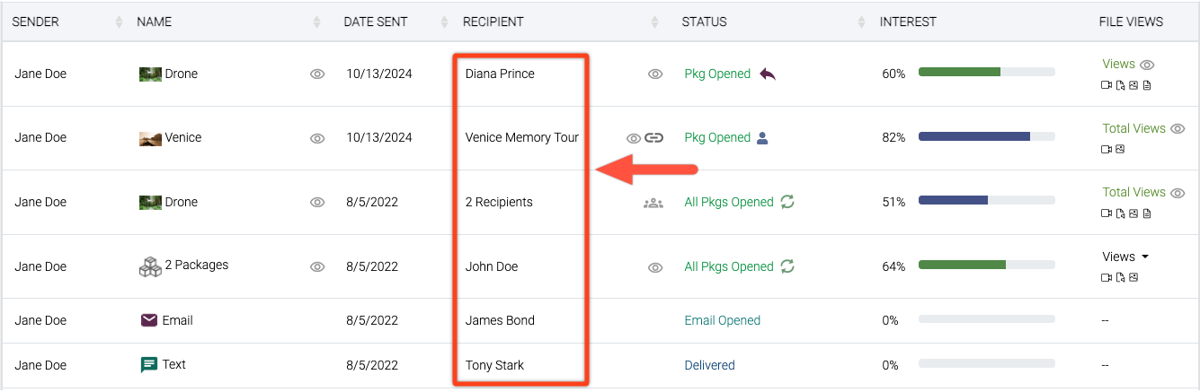Click Total Views link in Venice row
The image size is (1200, 392).
tap(1133, 128)
